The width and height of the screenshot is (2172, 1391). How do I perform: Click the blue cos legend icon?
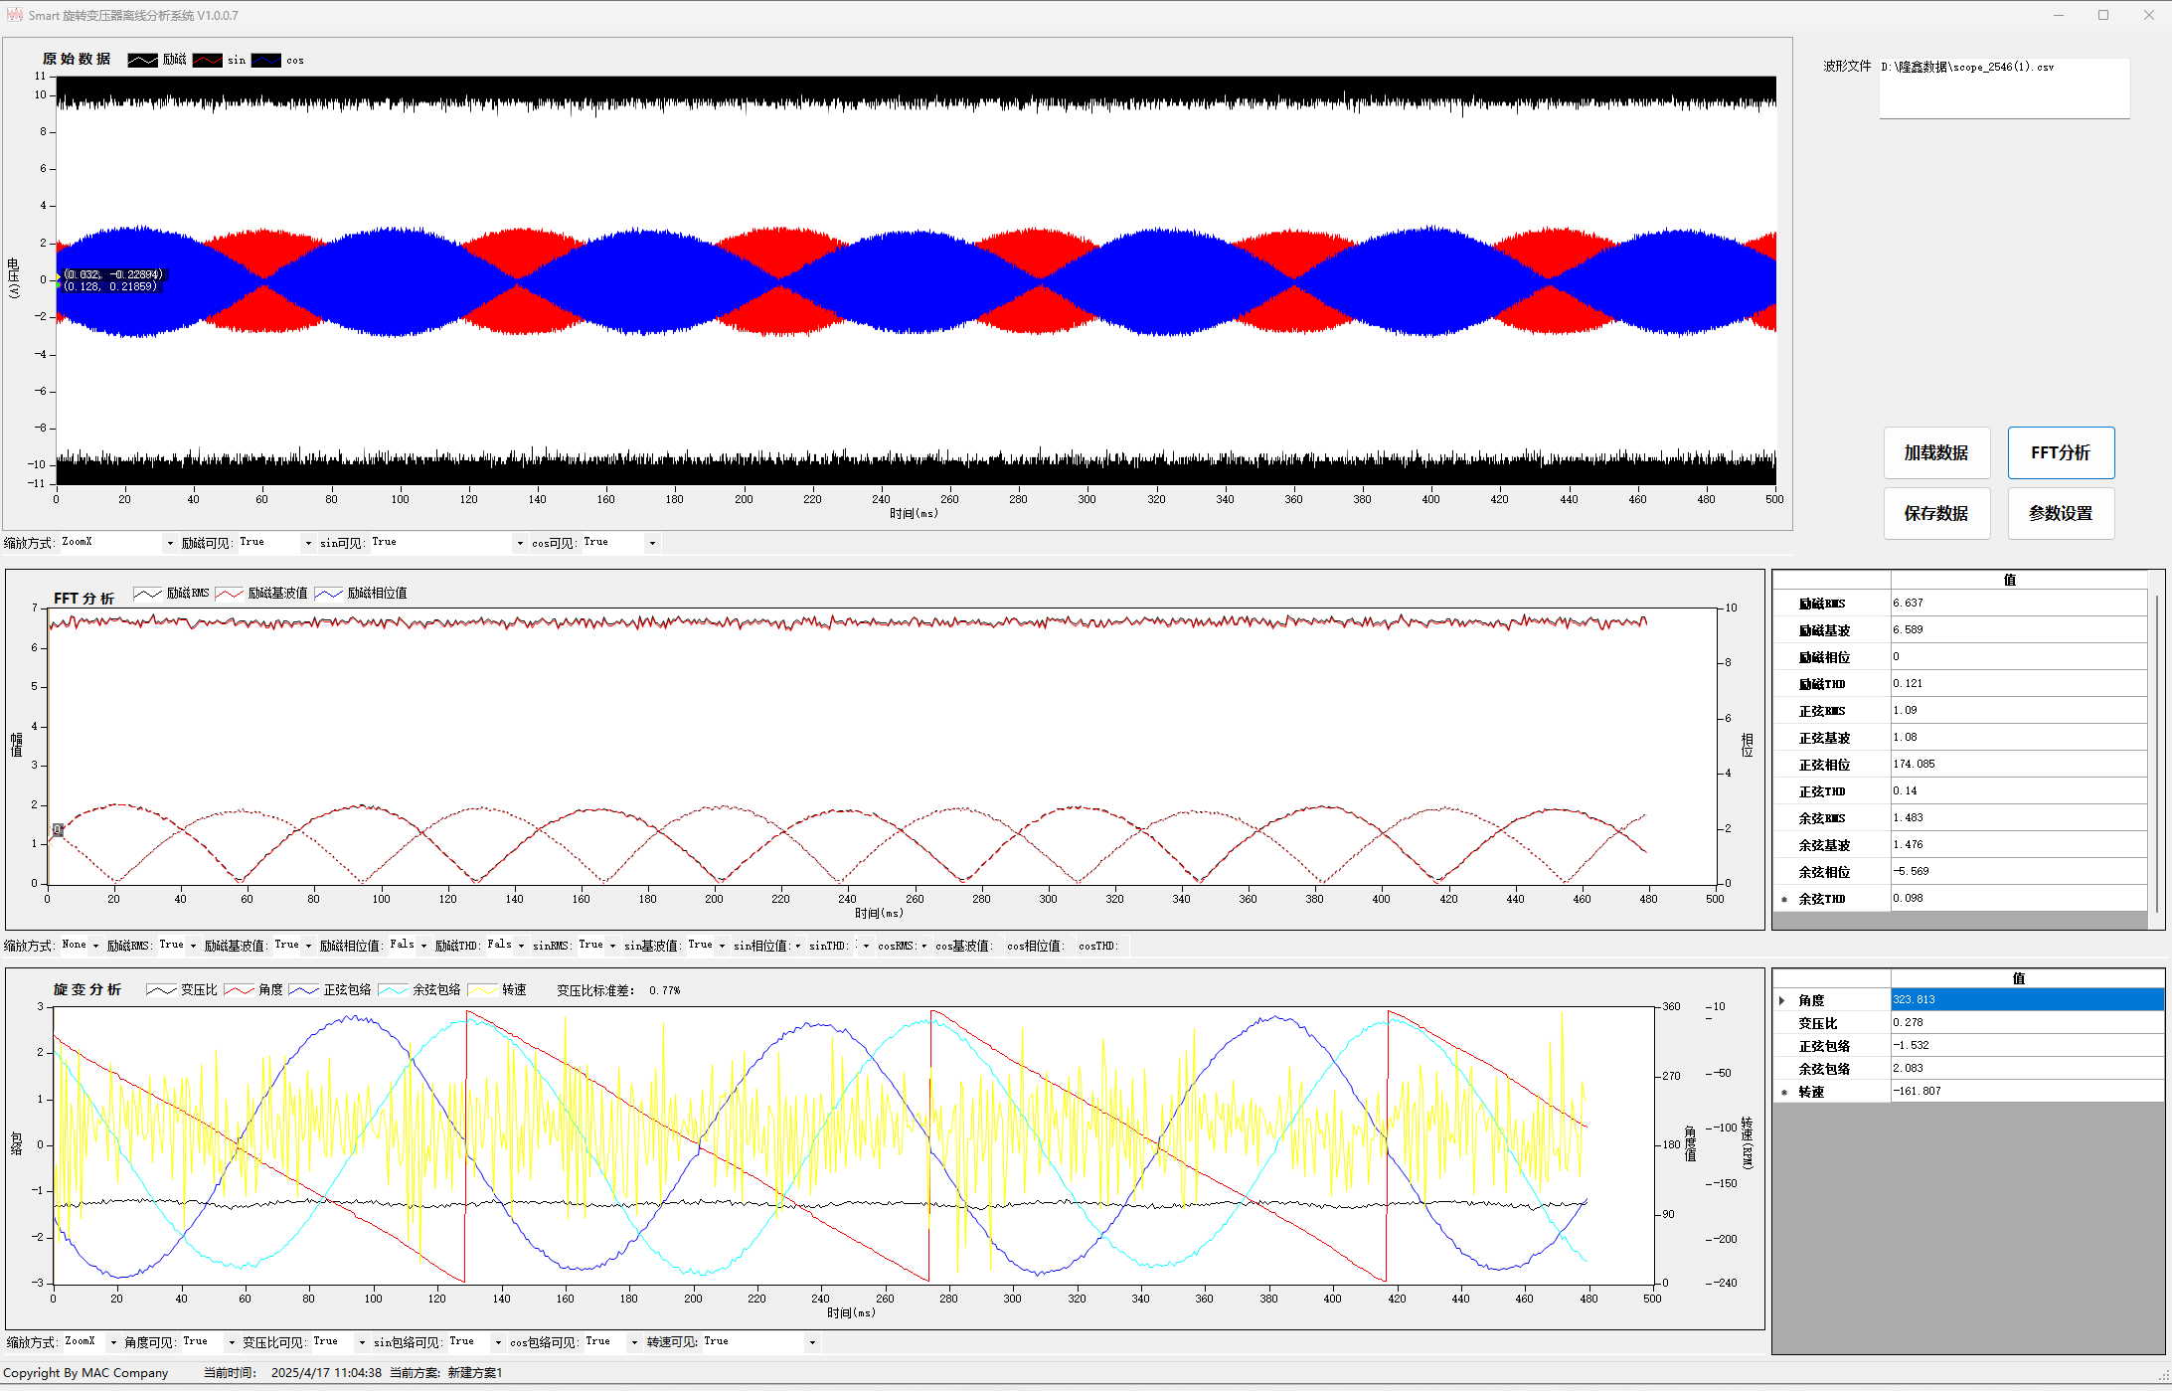point(265,60)
